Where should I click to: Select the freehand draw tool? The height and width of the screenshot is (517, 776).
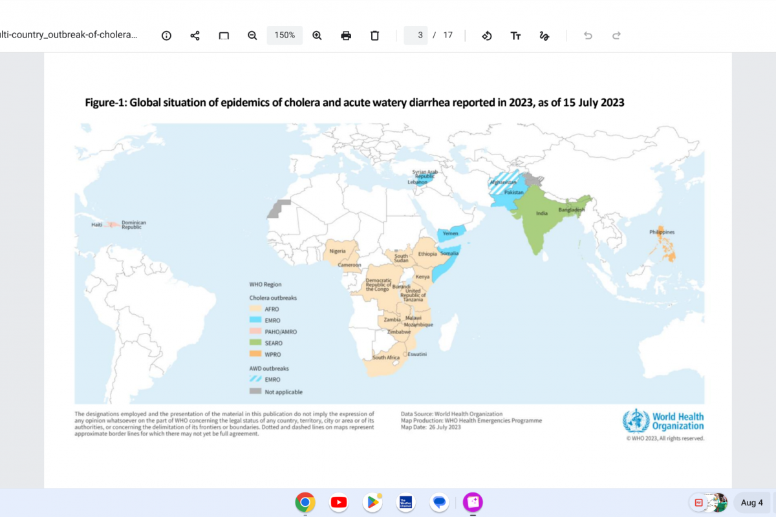tap(544, 36)
